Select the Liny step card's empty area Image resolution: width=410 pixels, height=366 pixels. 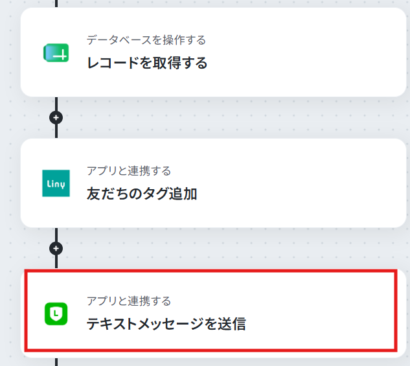click(x=301, y=183)
